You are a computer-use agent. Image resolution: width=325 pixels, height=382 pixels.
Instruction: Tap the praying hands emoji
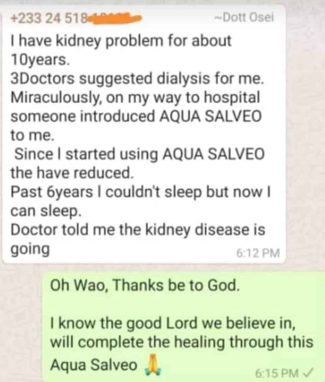[152, 366]
